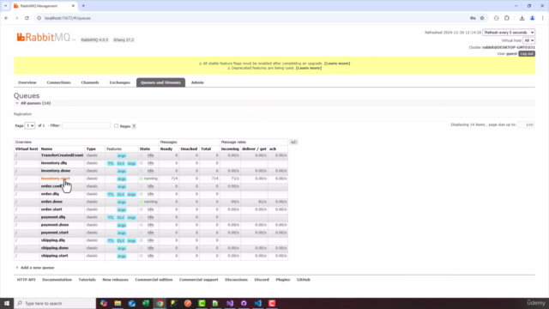The image size is (549, 309).
Task: Click the Windows taskbar search box
Action: click(55, 303)
